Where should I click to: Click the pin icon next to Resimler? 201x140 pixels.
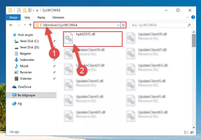(x=54, y=72)
